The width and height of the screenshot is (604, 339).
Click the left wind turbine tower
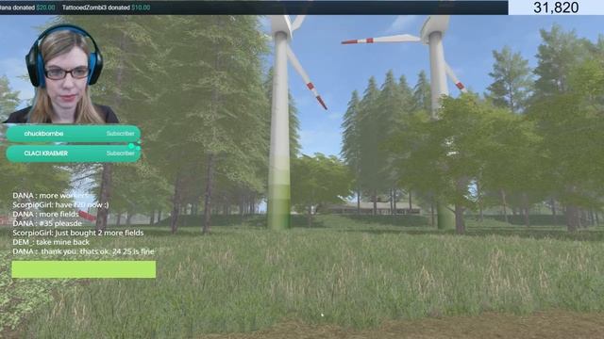tap(279, 131)
